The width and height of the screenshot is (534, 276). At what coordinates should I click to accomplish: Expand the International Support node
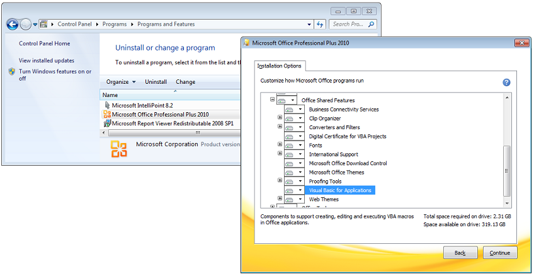(x=280, y=153)
